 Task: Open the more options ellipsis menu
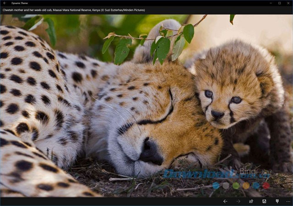point(288,201)
